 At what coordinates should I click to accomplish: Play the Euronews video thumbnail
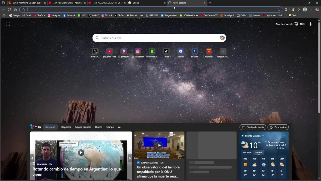click(x=159, y=145)
